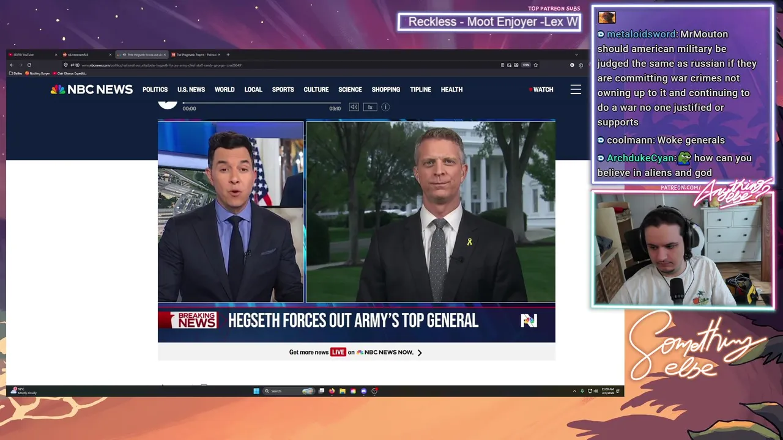The height and width of the screenshot is (440, 783).
Task: Open Discord from the taskbar
Action: click(x=363, y=391)
